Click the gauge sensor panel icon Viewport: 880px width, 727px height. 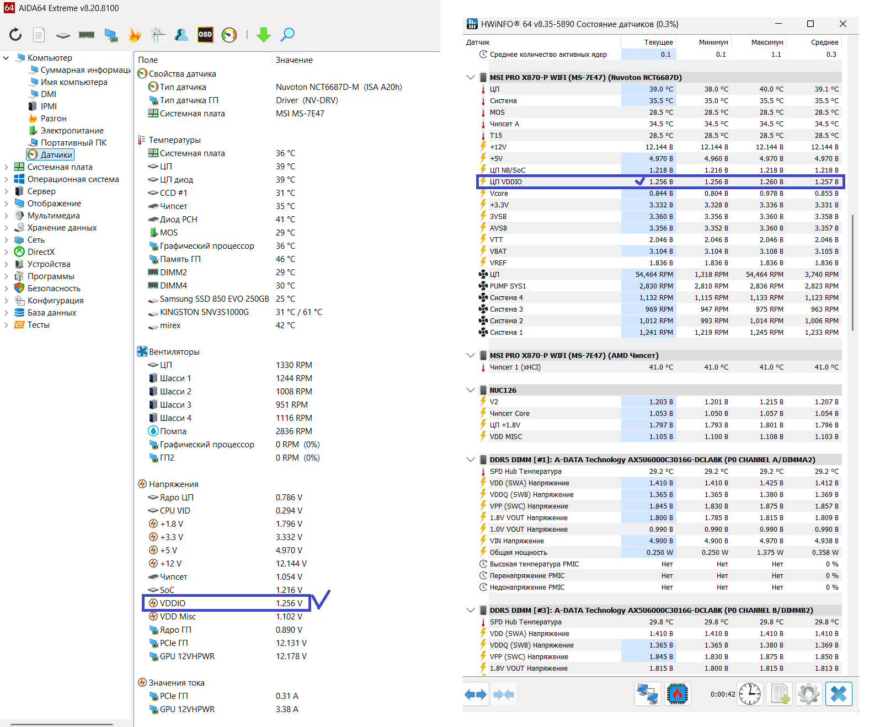click(229, 35)
